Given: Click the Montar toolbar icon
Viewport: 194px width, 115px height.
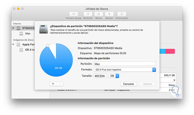Looking at the screenshot, I should (x=109, y=14).
